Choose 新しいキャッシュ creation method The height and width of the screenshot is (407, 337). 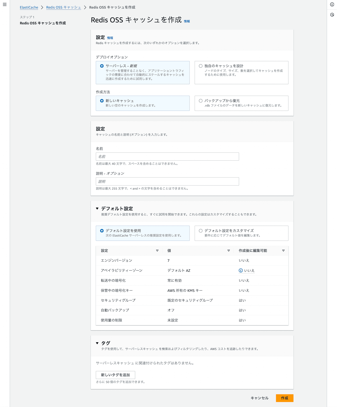coord(143,103)
